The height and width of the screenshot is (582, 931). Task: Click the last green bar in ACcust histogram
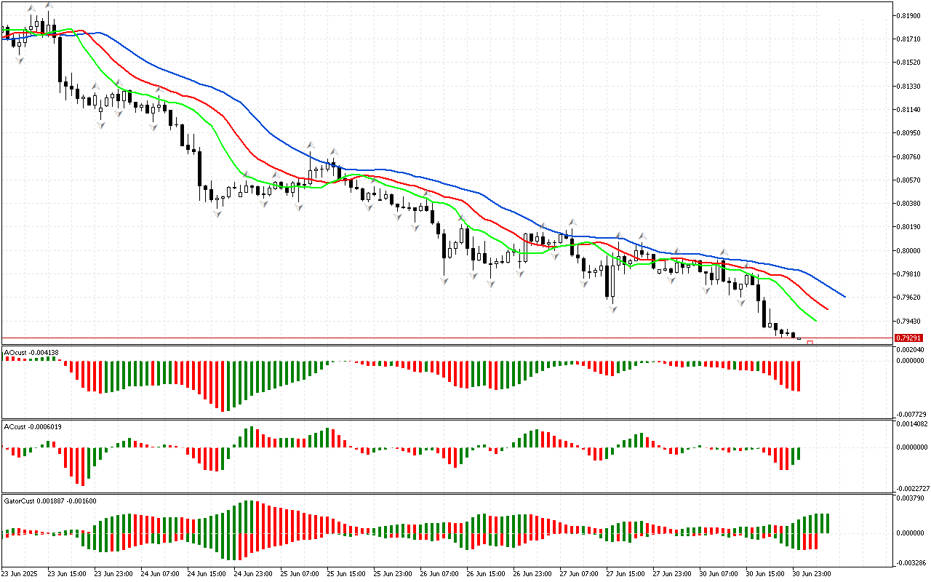[799, 454]
